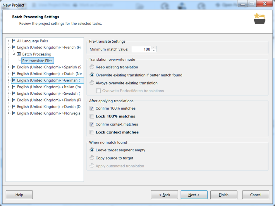The height and width of the screenshot is (206, 275).
Task: Close the New Project dialog window
Action: point(264,4)
